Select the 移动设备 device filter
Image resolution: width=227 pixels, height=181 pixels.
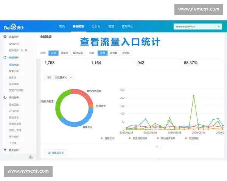(x=78, y=53)
